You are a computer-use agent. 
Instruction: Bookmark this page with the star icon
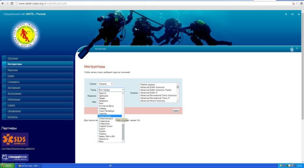(x=297, y=3)
